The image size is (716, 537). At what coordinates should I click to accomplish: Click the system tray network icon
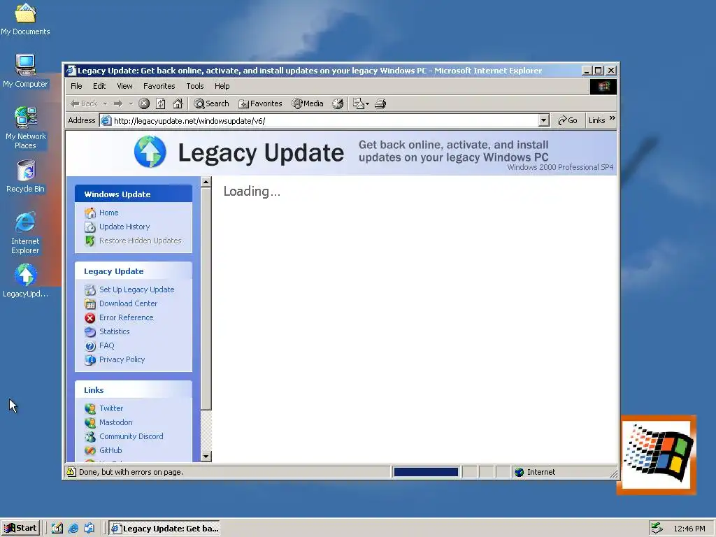pos(657,528)
